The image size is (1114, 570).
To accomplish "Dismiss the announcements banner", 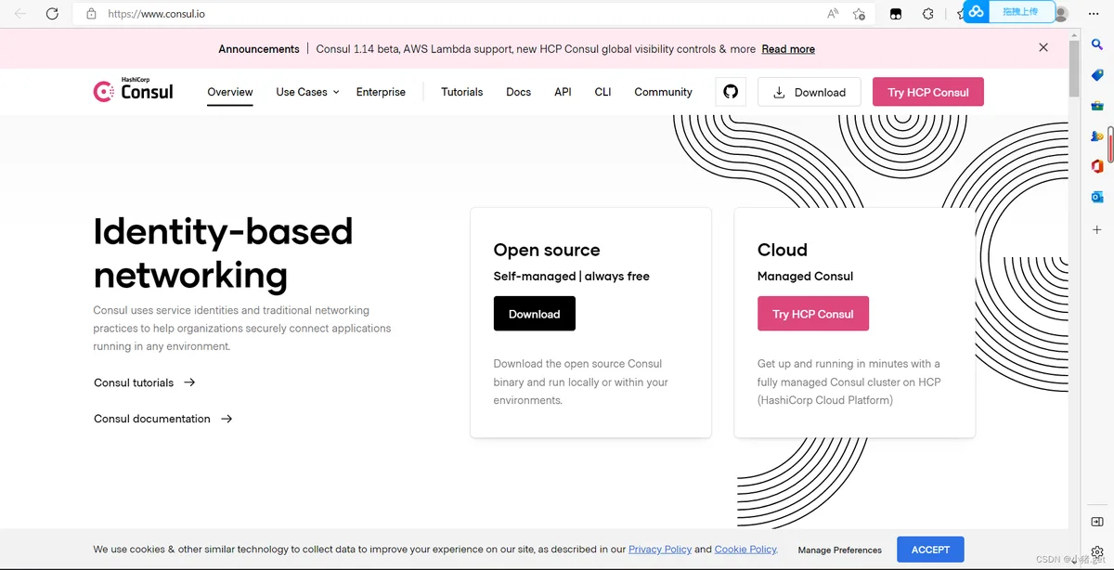I will tap(1043, 47).
